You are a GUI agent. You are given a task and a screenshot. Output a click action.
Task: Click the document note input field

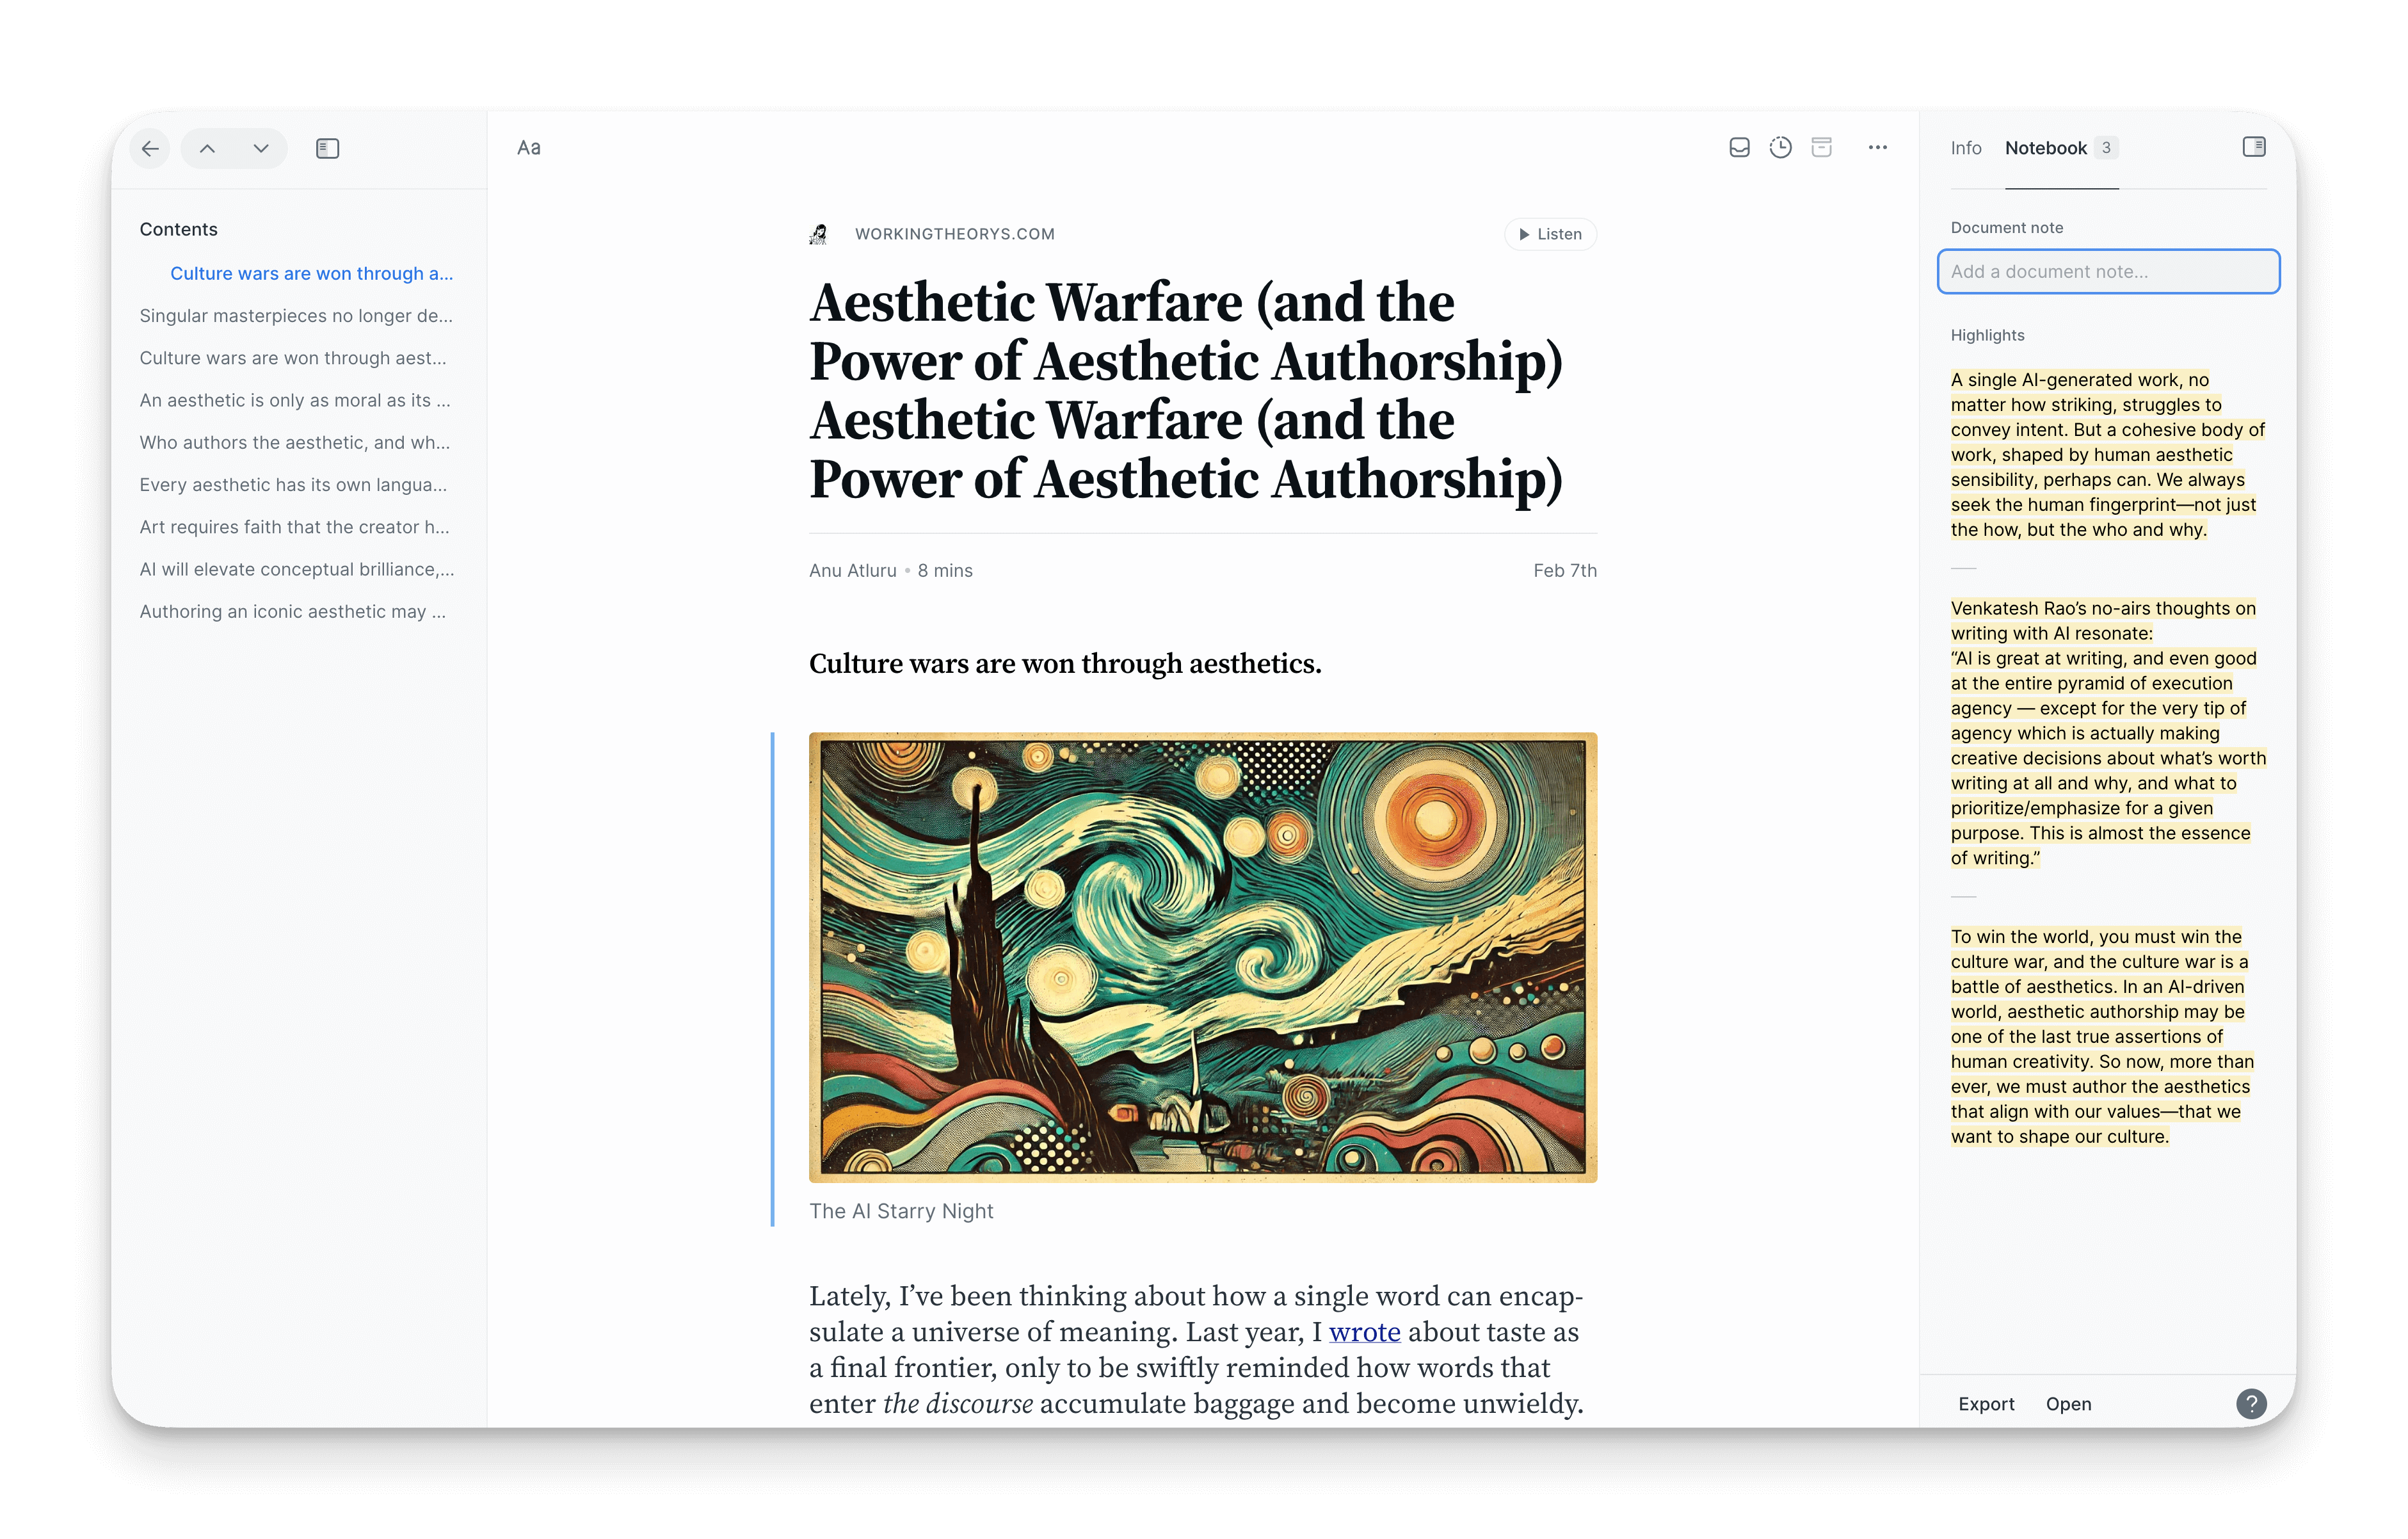[2108, 271]
